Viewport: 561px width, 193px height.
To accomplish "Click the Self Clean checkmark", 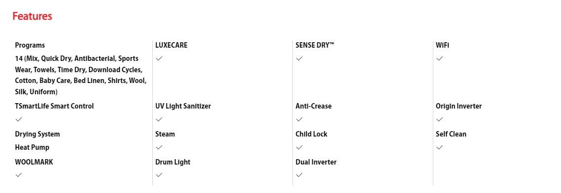I will 439,147.
